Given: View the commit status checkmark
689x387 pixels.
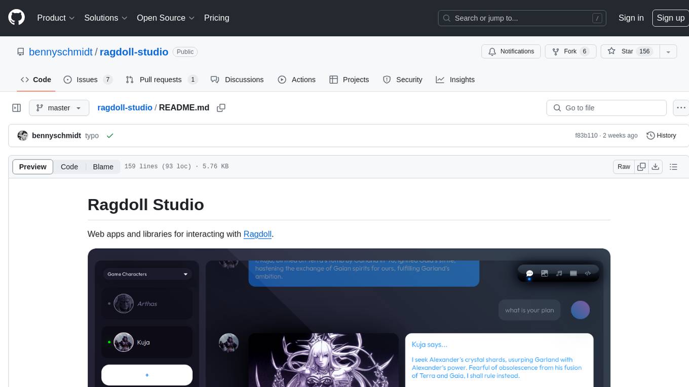Looking at the screenshot, I should [110, 136].
